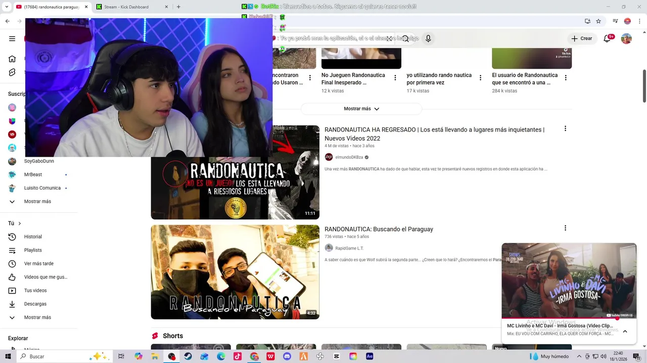This screenshot has height=363, width=647.
Task: Open the Chrome three-dot menu
Action: point(639,21)
